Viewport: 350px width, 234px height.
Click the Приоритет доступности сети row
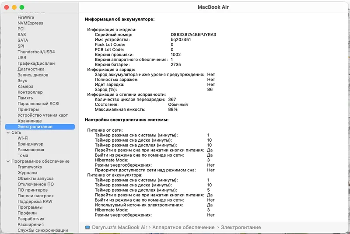[x=155, y=170]
